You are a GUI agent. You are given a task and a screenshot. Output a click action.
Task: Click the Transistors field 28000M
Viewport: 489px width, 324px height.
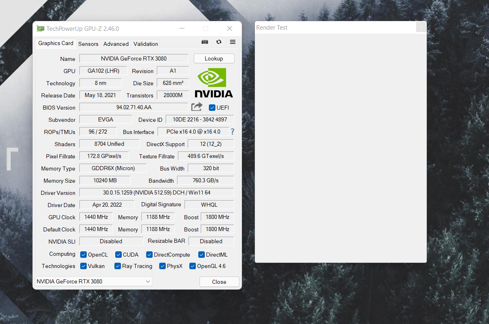[x=173, y=95]
